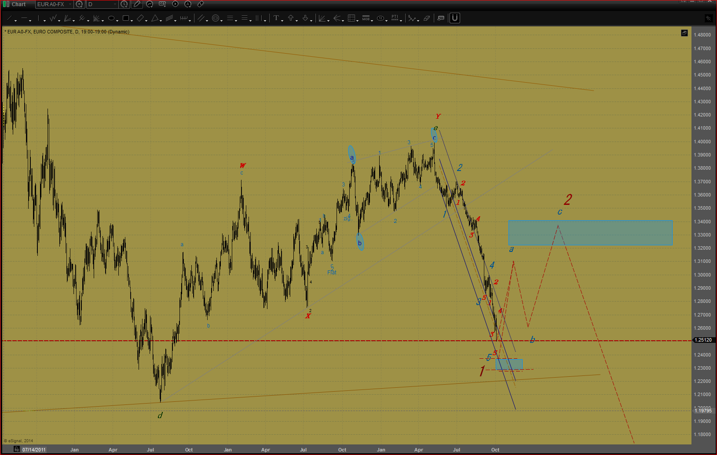Select the pitchfork drawing tool

(82, 18)
